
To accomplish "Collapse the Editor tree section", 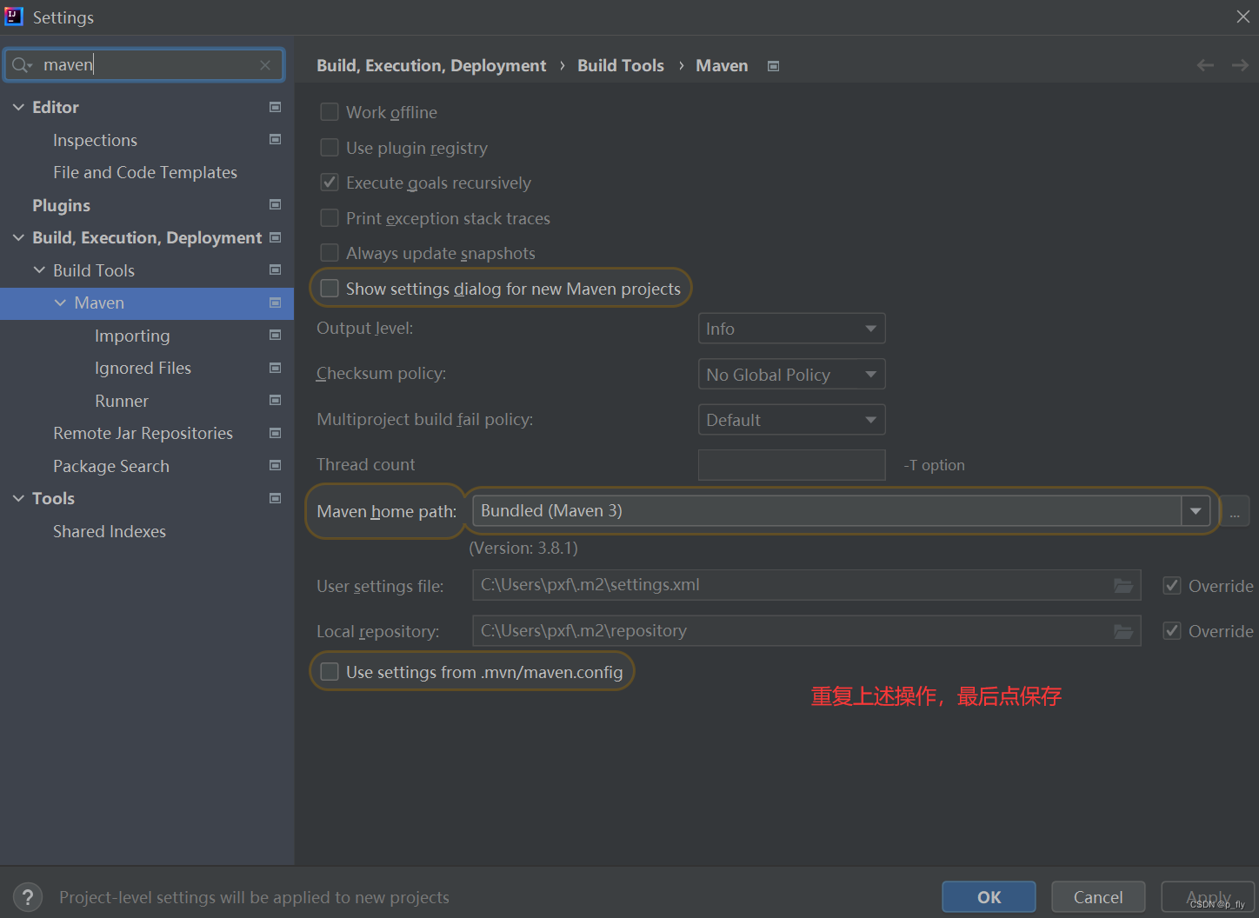I will 18,107.
